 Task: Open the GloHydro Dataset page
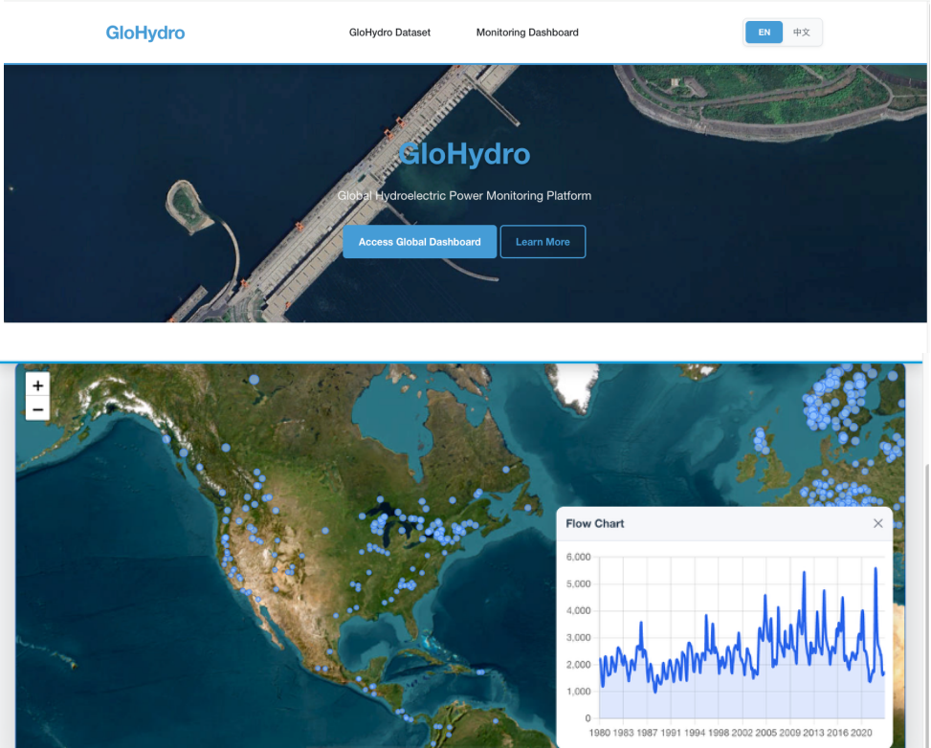coord(389,33)
